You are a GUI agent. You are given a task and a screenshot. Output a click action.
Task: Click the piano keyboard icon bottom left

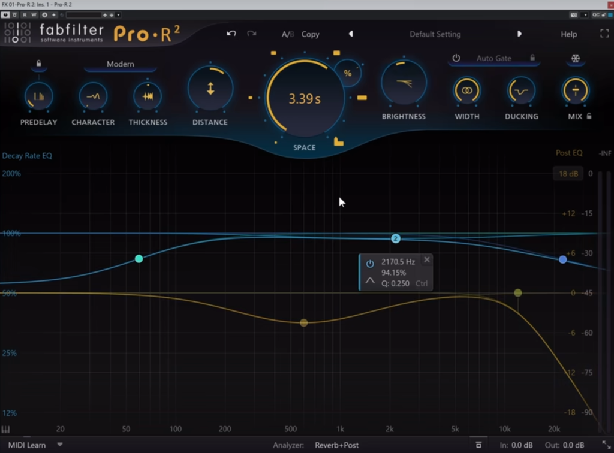(6, 429)
